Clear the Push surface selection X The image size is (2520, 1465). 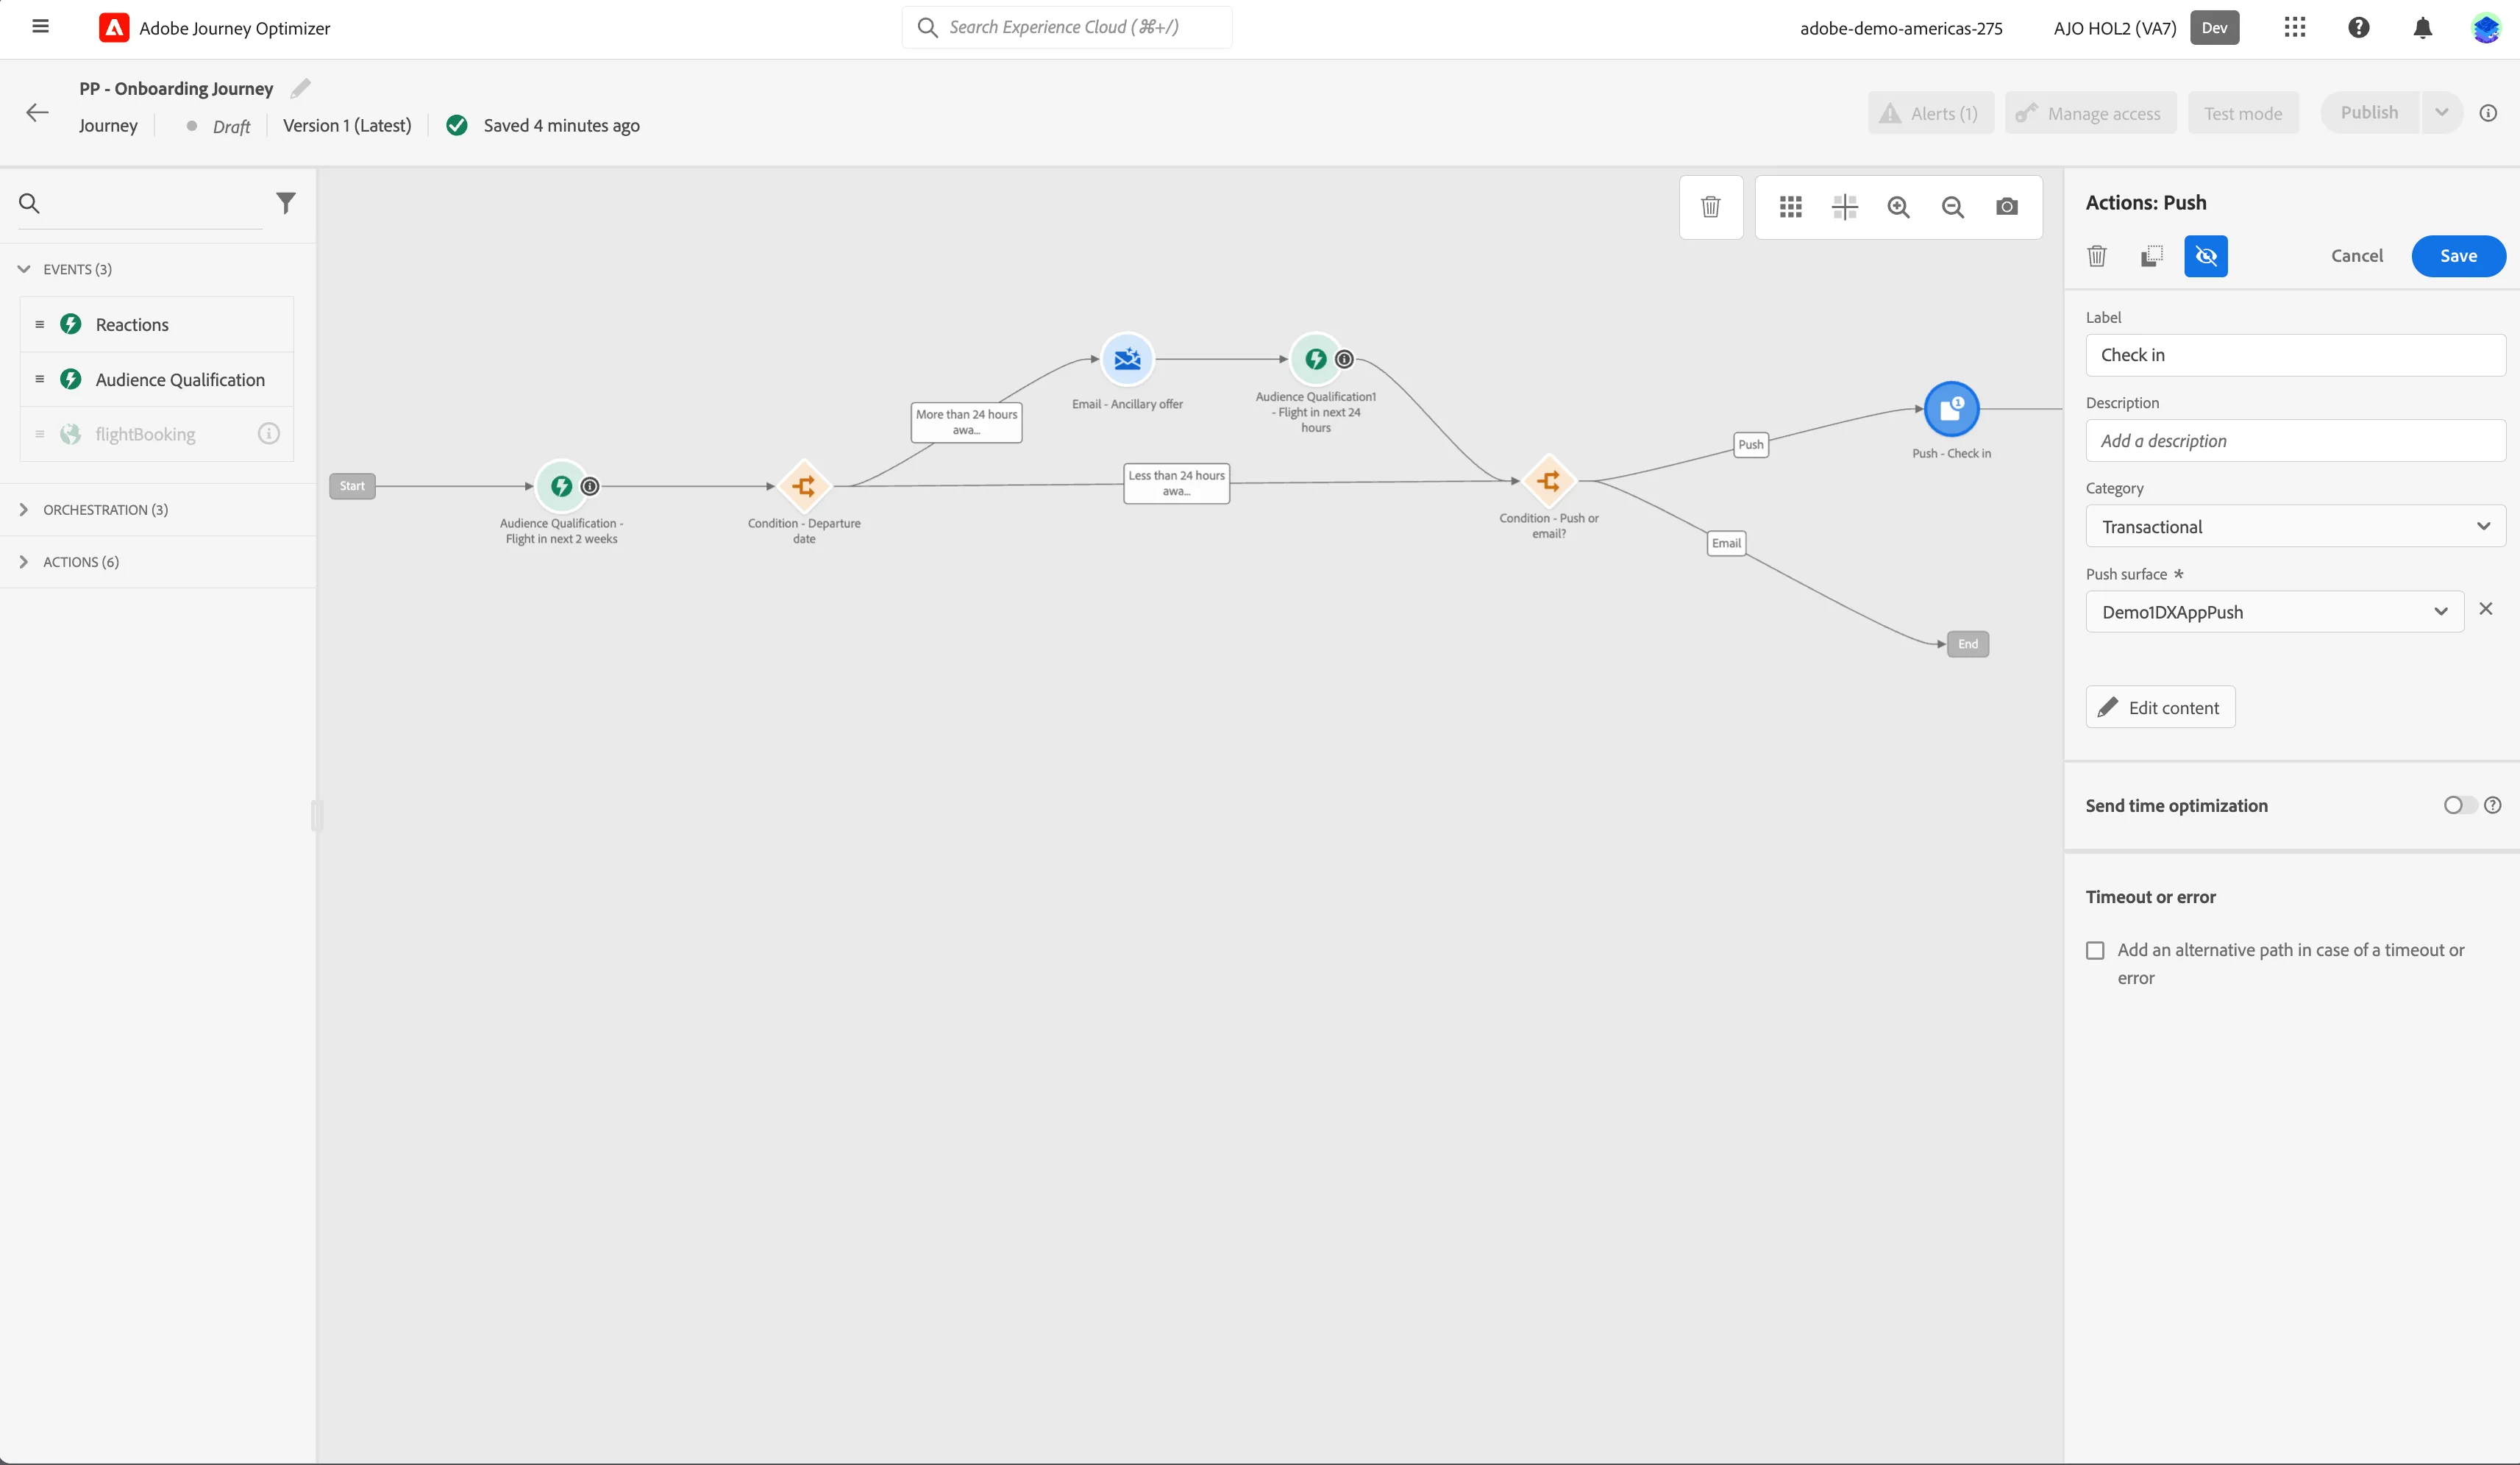click(2486, 609)
